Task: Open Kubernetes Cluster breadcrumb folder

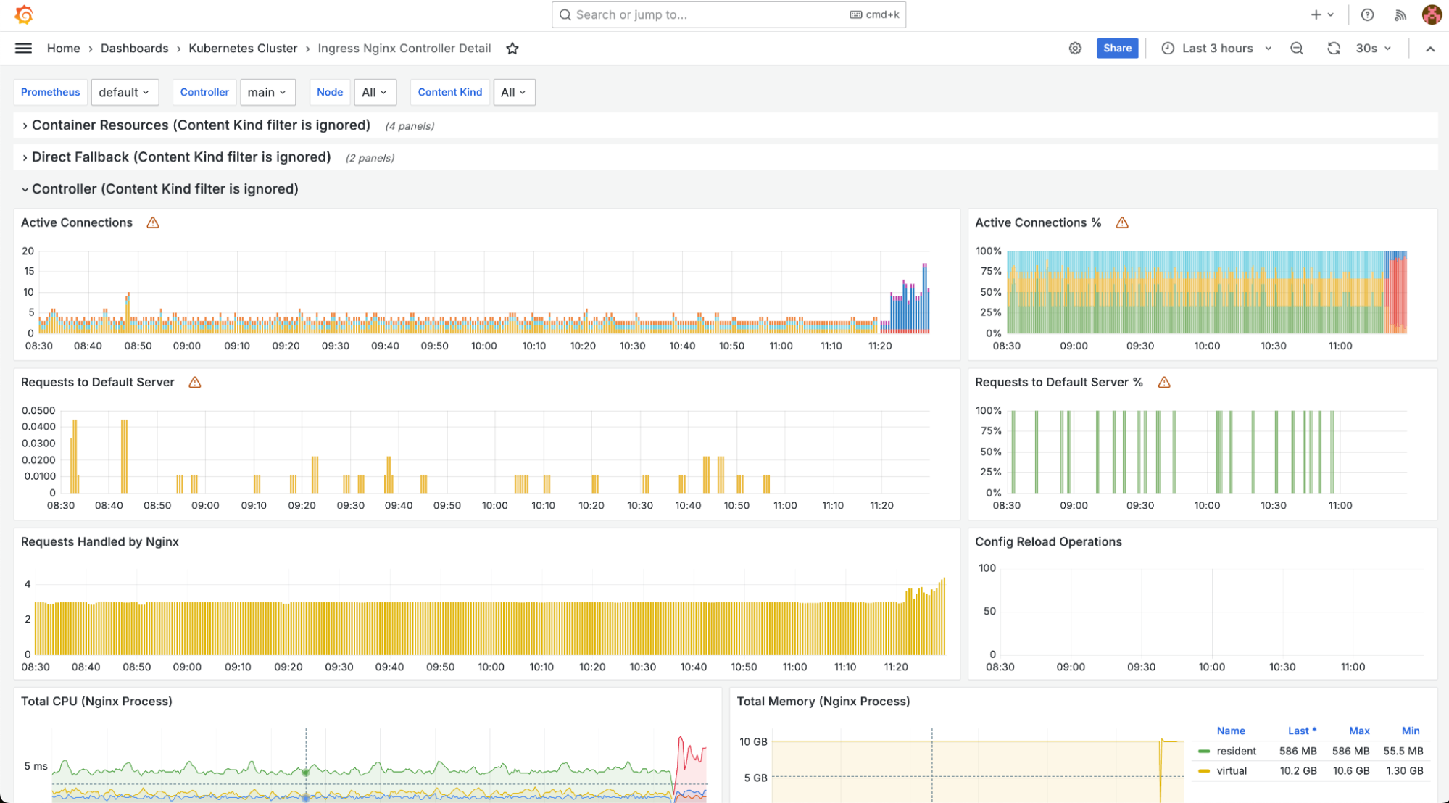Action: point(243,49)
